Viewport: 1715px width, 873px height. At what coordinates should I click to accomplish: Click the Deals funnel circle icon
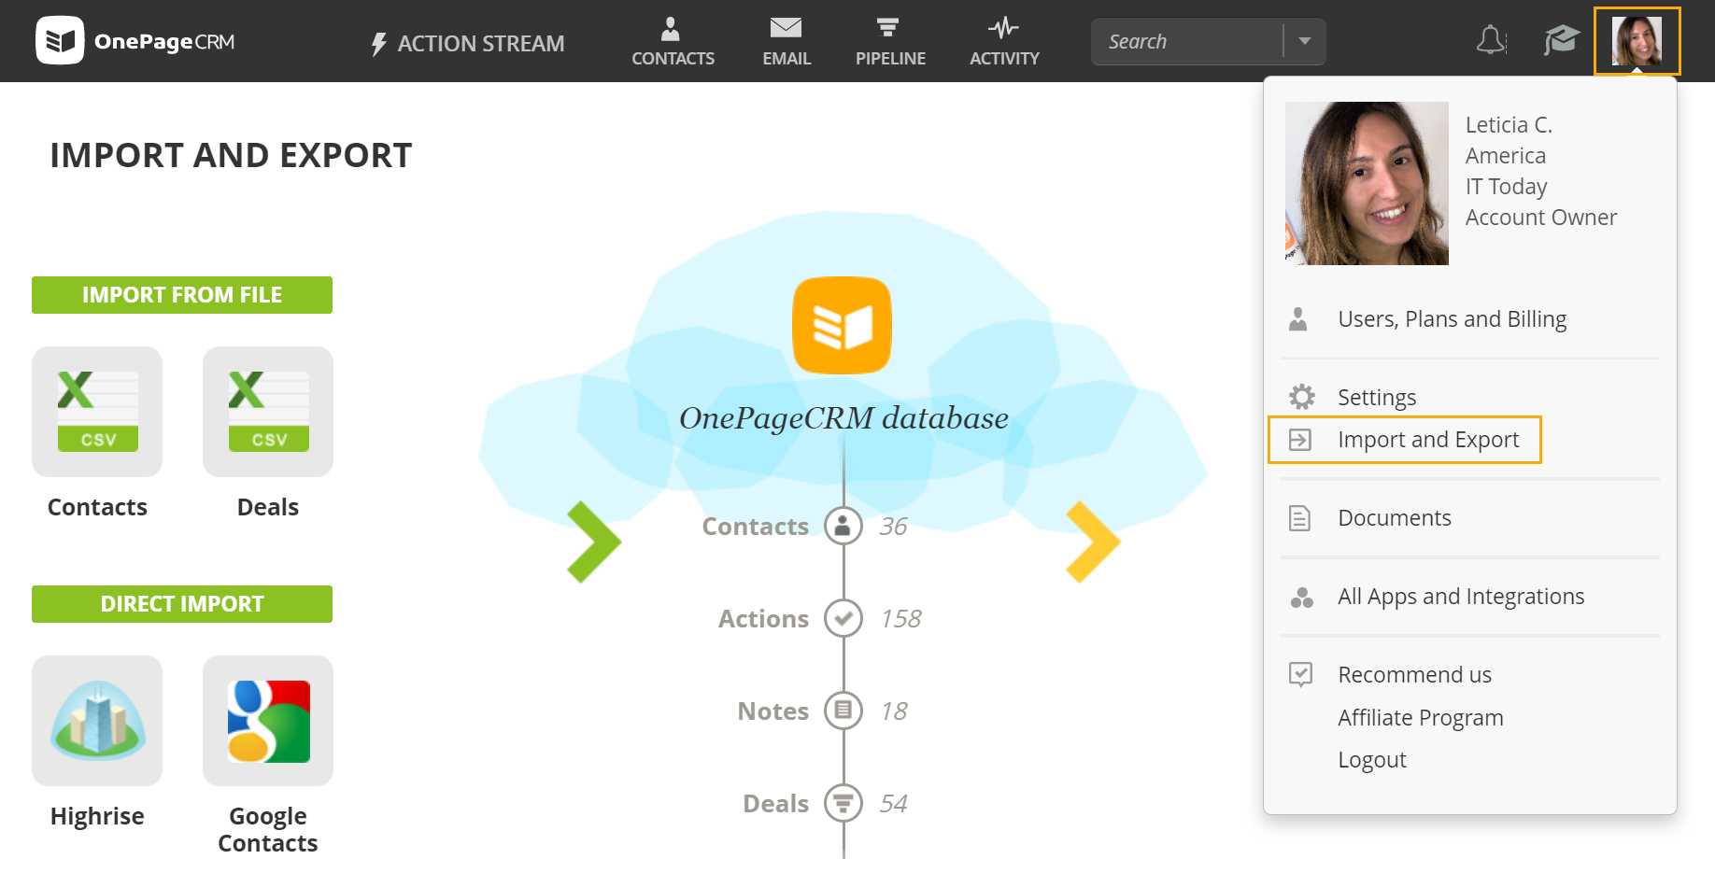[x=843, y=803]
